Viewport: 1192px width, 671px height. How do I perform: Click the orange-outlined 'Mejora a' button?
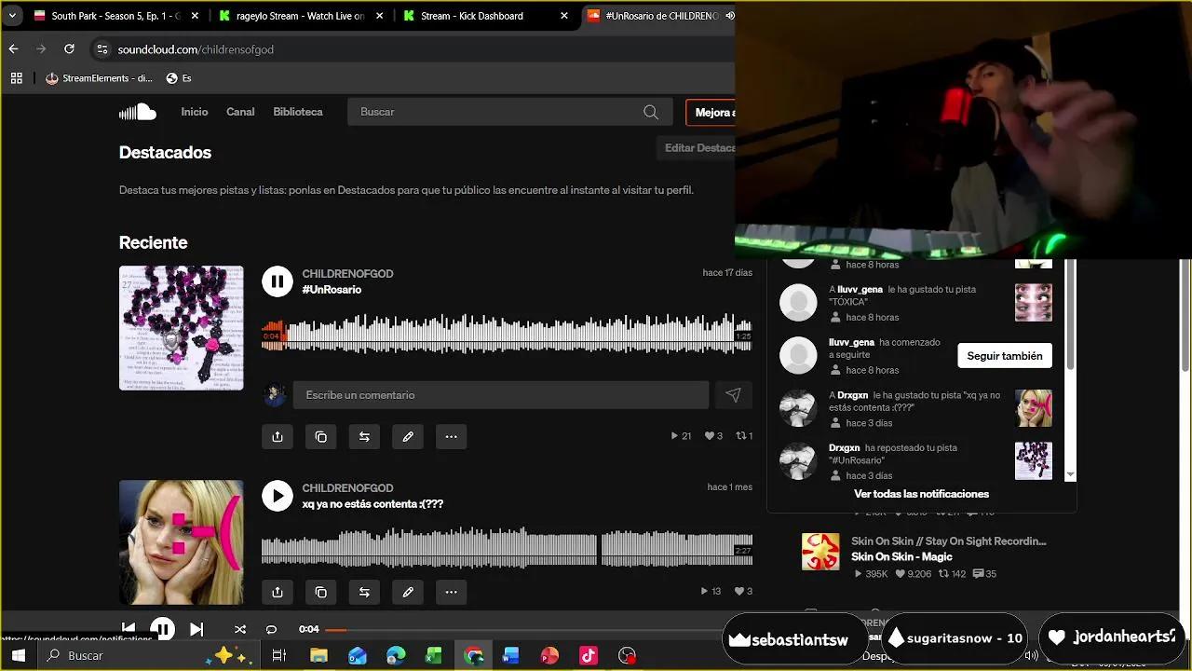pos(711,113)
